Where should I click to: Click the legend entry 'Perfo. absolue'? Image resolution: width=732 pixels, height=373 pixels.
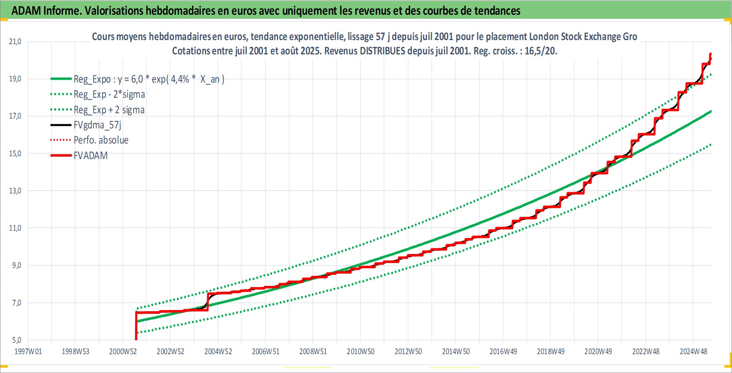tap(101, 140)
